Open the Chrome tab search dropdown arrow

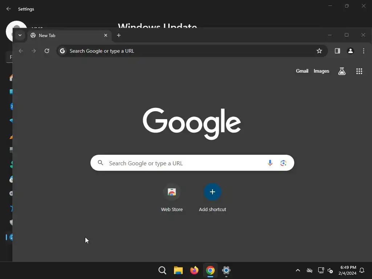coord(20,35)
